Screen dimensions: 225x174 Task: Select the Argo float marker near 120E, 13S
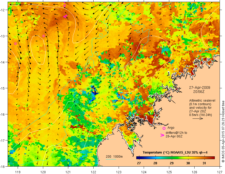pyautogui.click(x=44, y=36)
